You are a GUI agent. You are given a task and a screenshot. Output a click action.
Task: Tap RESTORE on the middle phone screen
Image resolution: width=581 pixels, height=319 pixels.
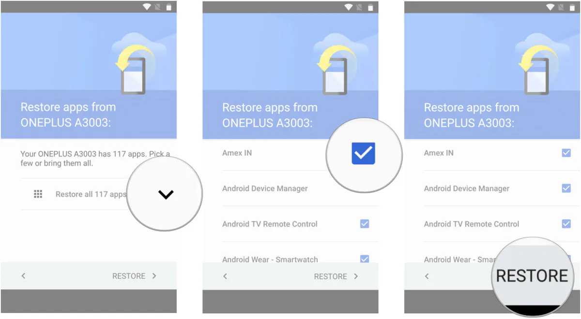(x=330, y=276)
